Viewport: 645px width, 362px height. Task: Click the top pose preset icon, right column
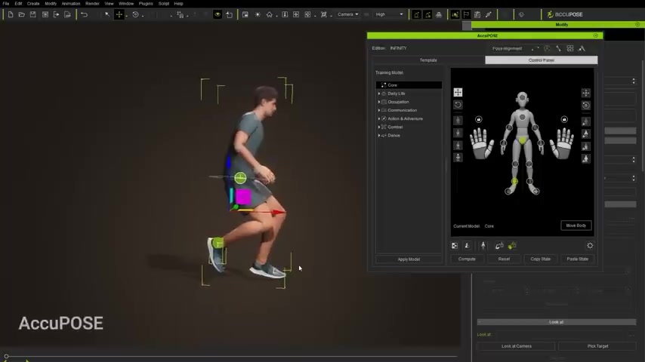tap(586, 121)
